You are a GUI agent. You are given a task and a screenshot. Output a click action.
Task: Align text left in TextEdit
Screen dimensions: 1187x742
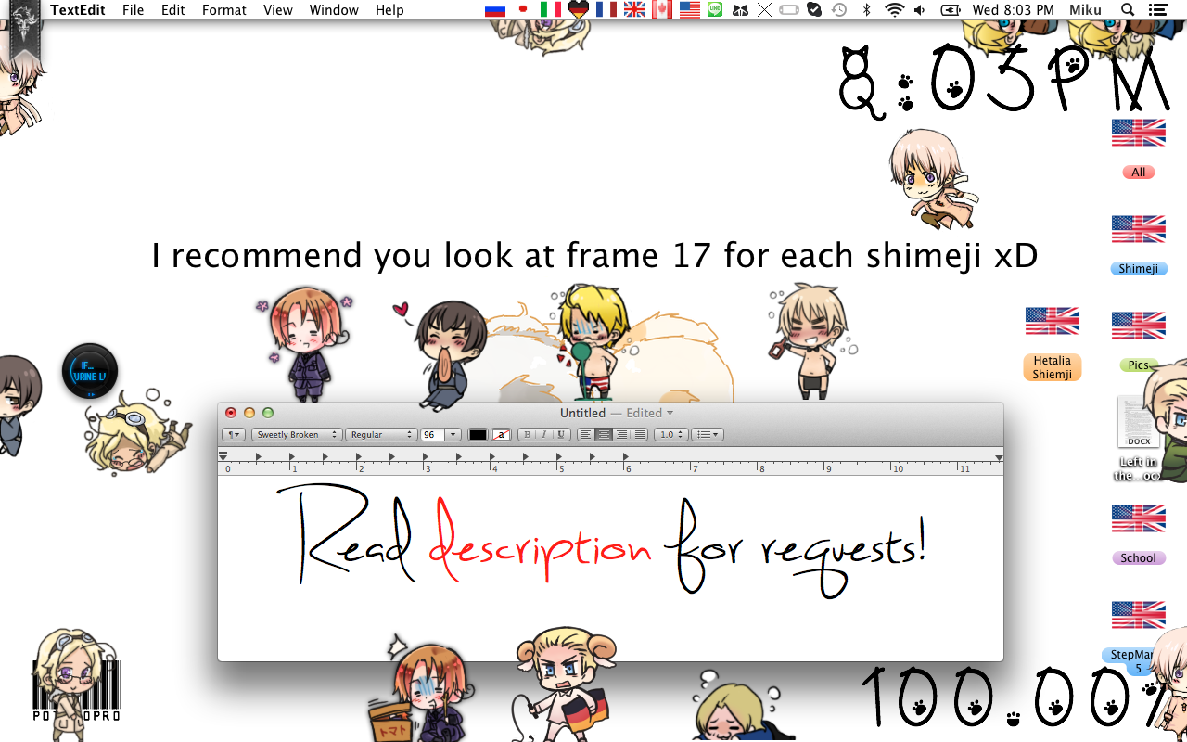(586, 434)
